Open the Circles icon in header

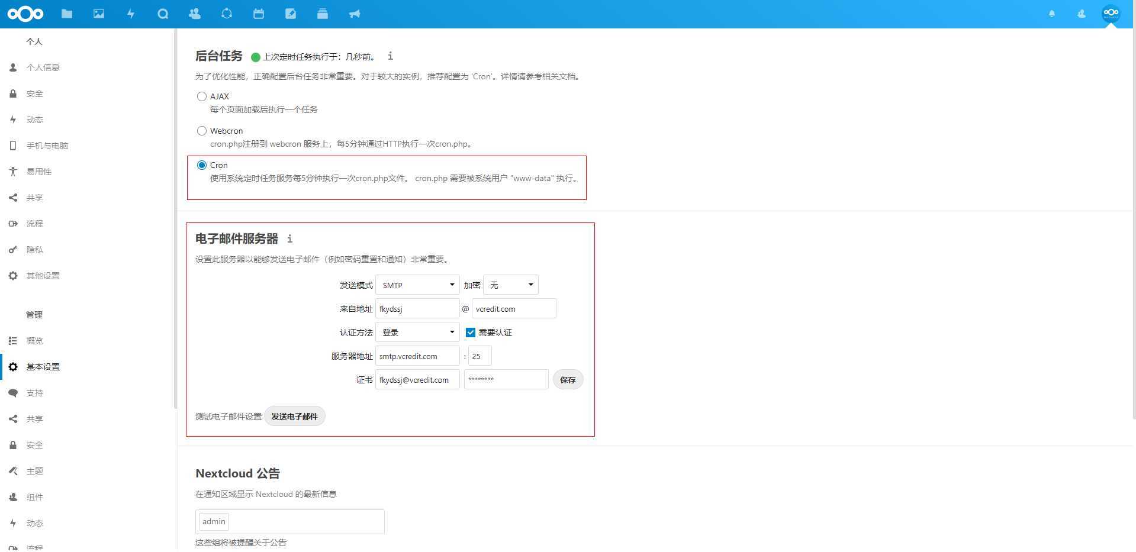(x=227, y=14)
